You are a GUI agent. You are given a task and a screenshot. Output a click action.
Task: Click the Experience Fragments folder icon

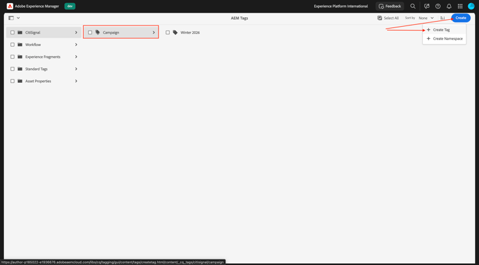(x=20, y=57)
